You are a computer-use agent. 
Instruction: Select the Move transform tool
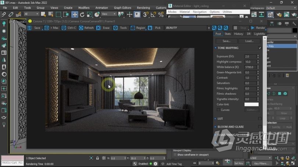[x=75, y=14]
